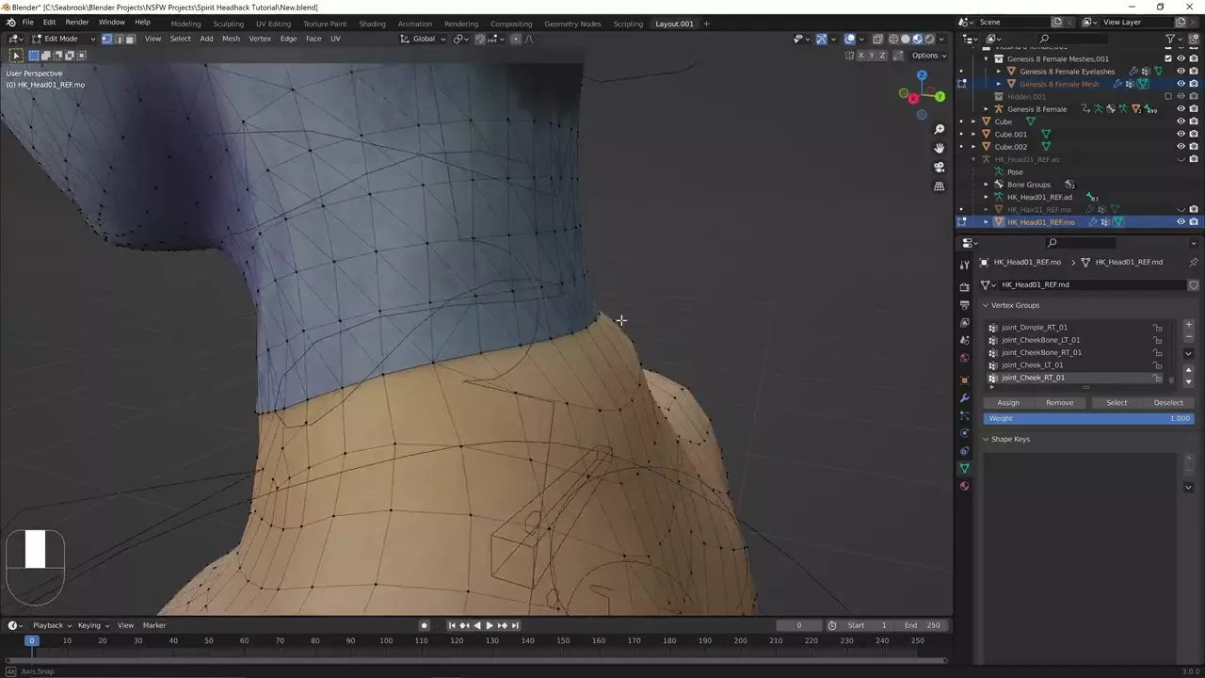Click the pan view hand gizmo
Image resolution: width=1205 pixels, height=678 pixels.
[939, 148]
